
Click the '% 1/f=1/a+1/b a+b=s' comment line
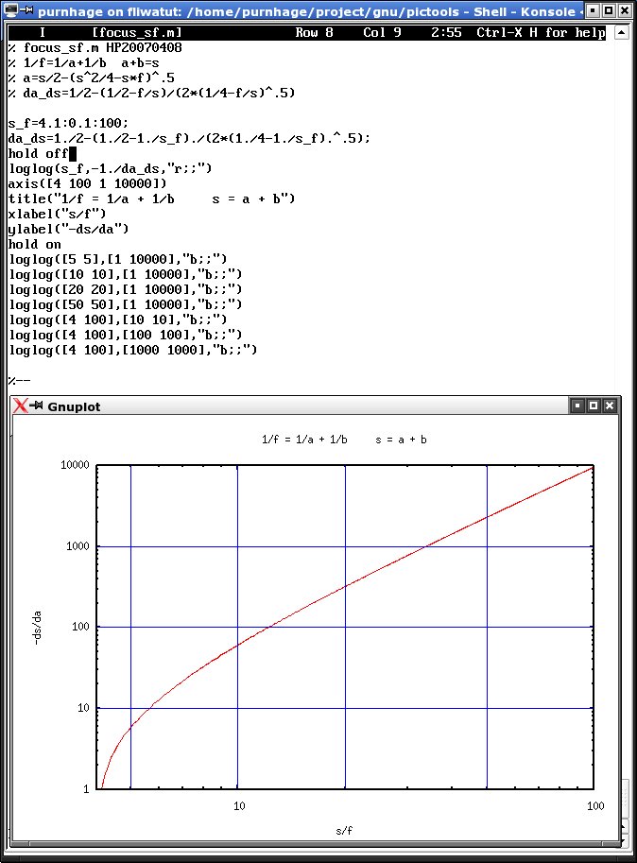pos(83,62)
